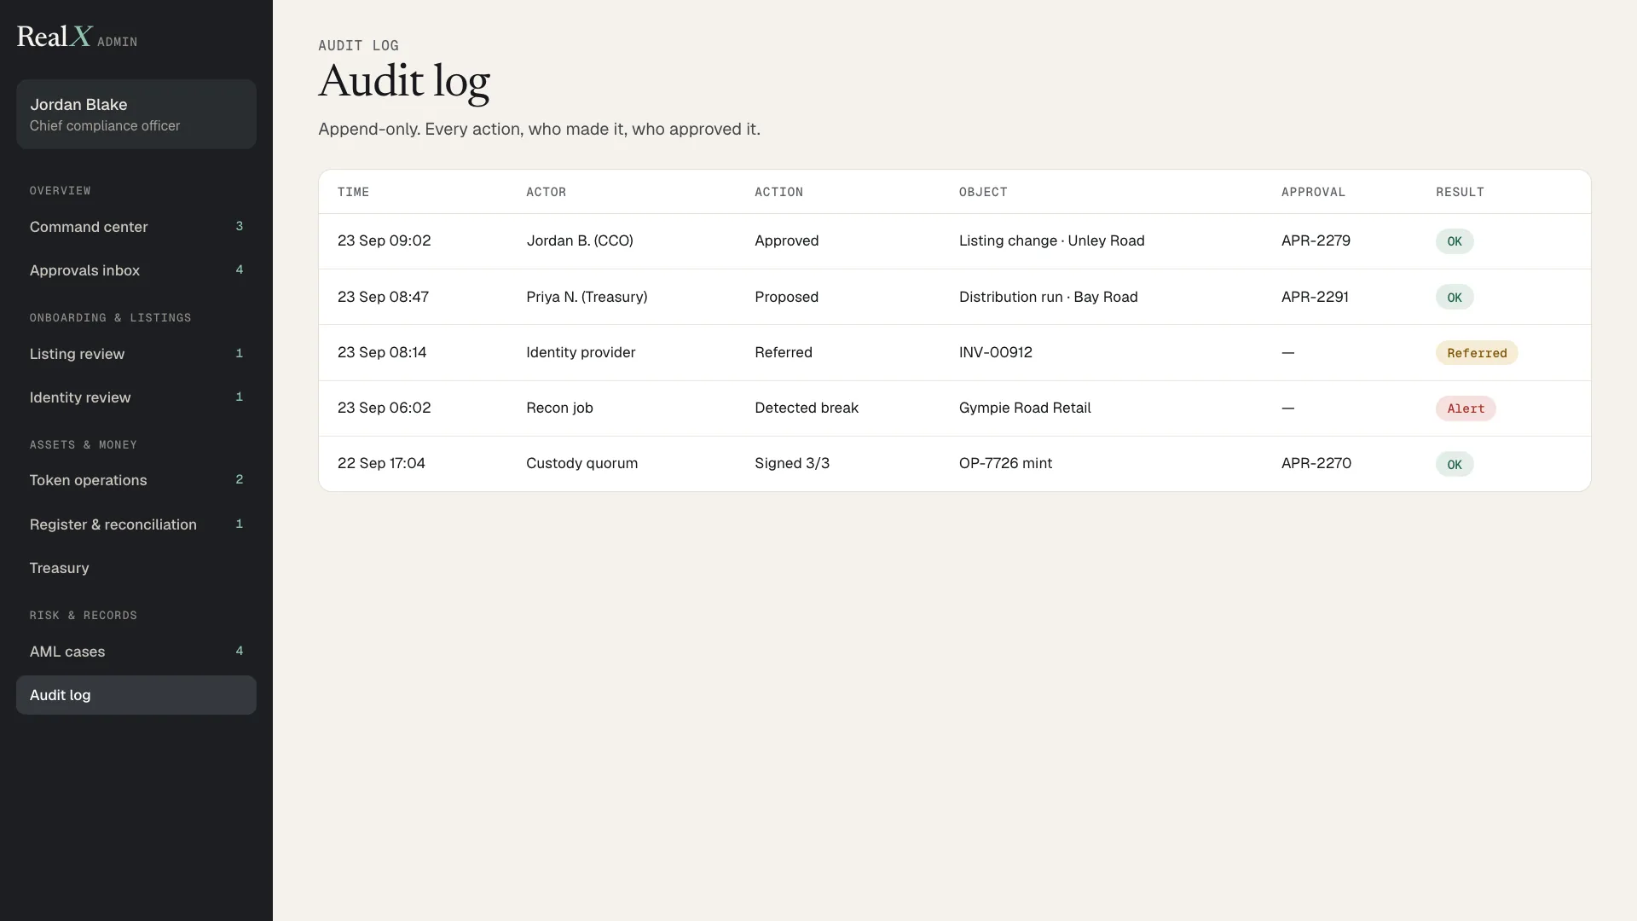Viewport: 1637px width, 921px height.
Task: Click the OBJECT column header
Action: [983, 192]
